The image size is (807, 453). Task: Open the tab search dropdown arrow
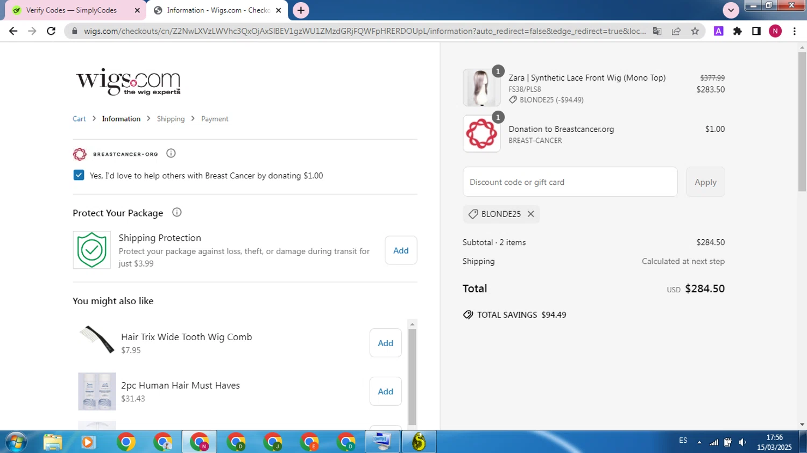point(731,10)
